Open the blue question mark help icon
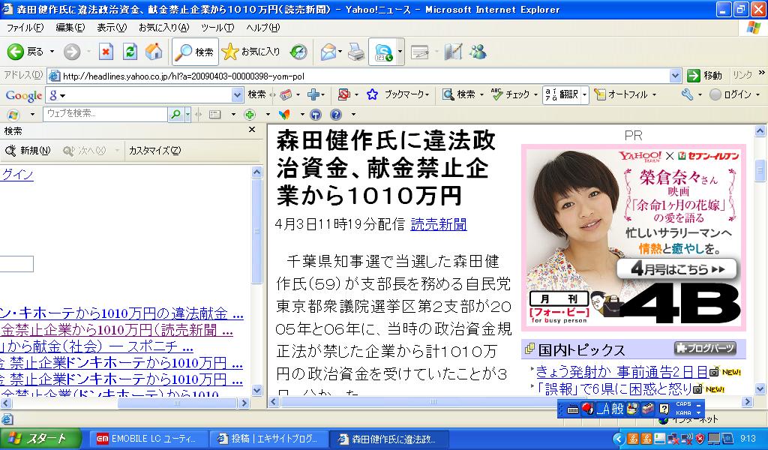 (336, 115)
